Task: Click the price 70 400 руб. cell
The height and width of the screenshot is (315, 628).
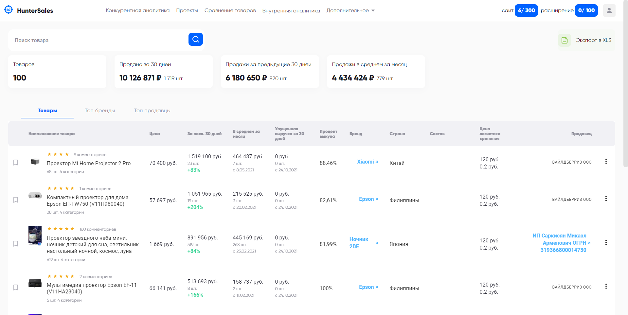Action: (163, 163)
